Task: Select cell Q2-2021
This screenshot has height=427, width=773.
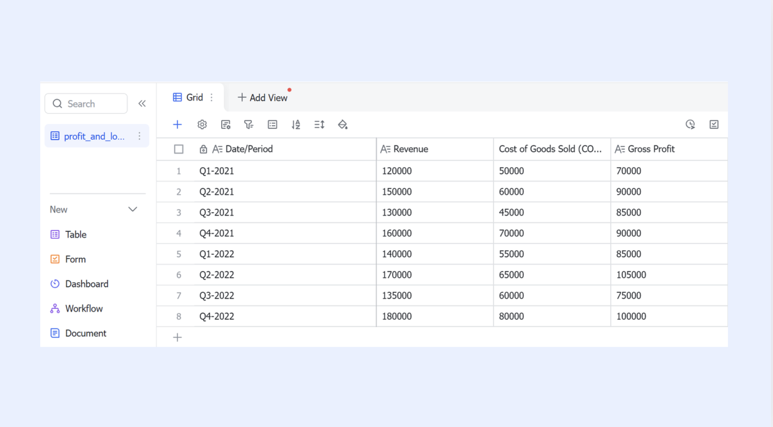Action: tap(285, 192)
